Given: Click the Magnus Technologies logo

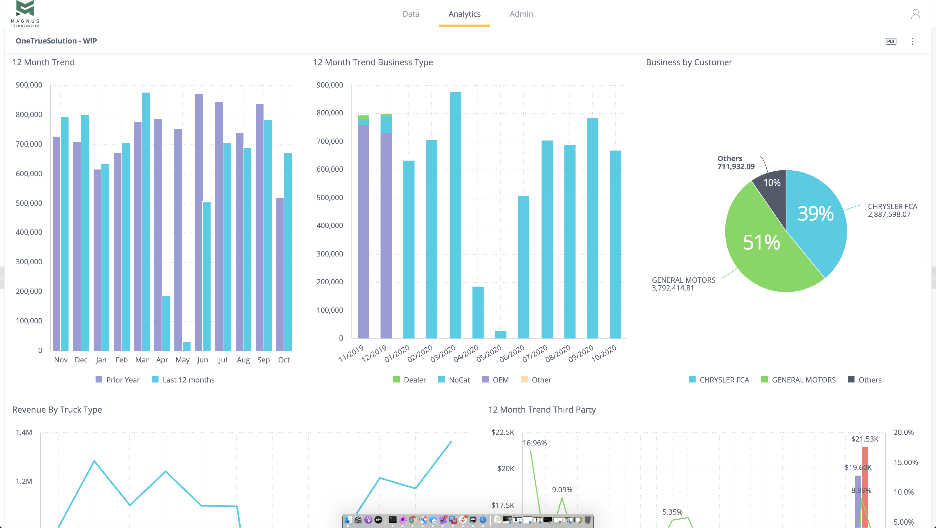Looking at the screenshot, I should point(25,13).
